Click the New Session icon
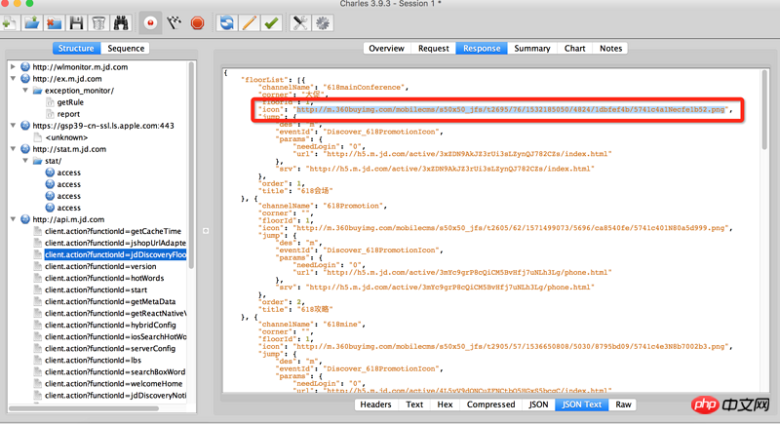This screenshot has width=780, height=424. coord(9,22)
